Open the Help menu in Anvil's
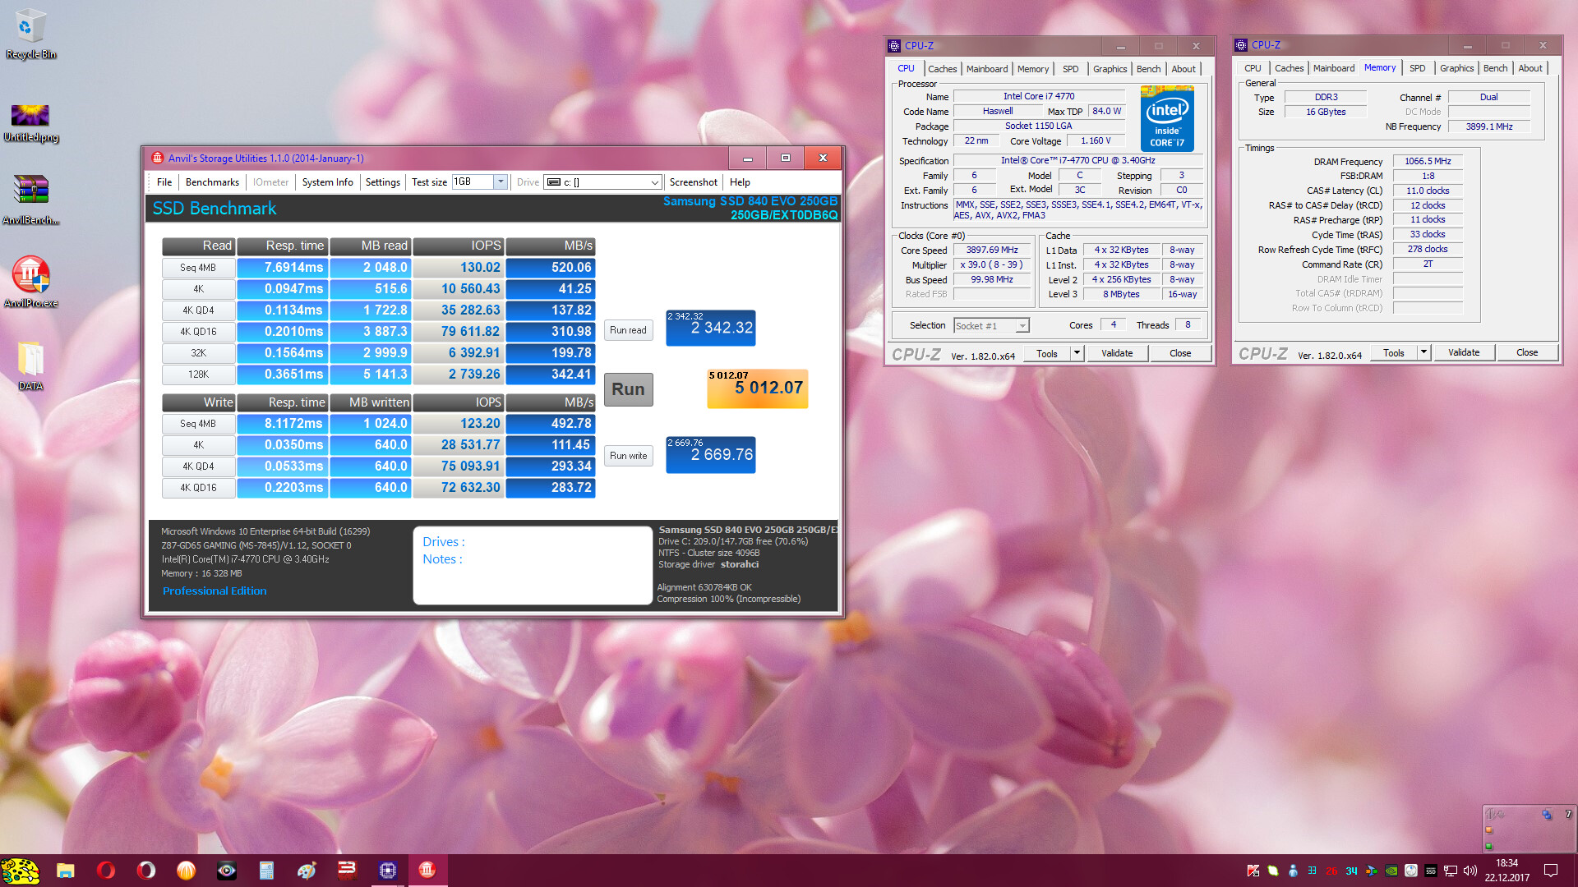The image size is (1578, 887). 740,182
